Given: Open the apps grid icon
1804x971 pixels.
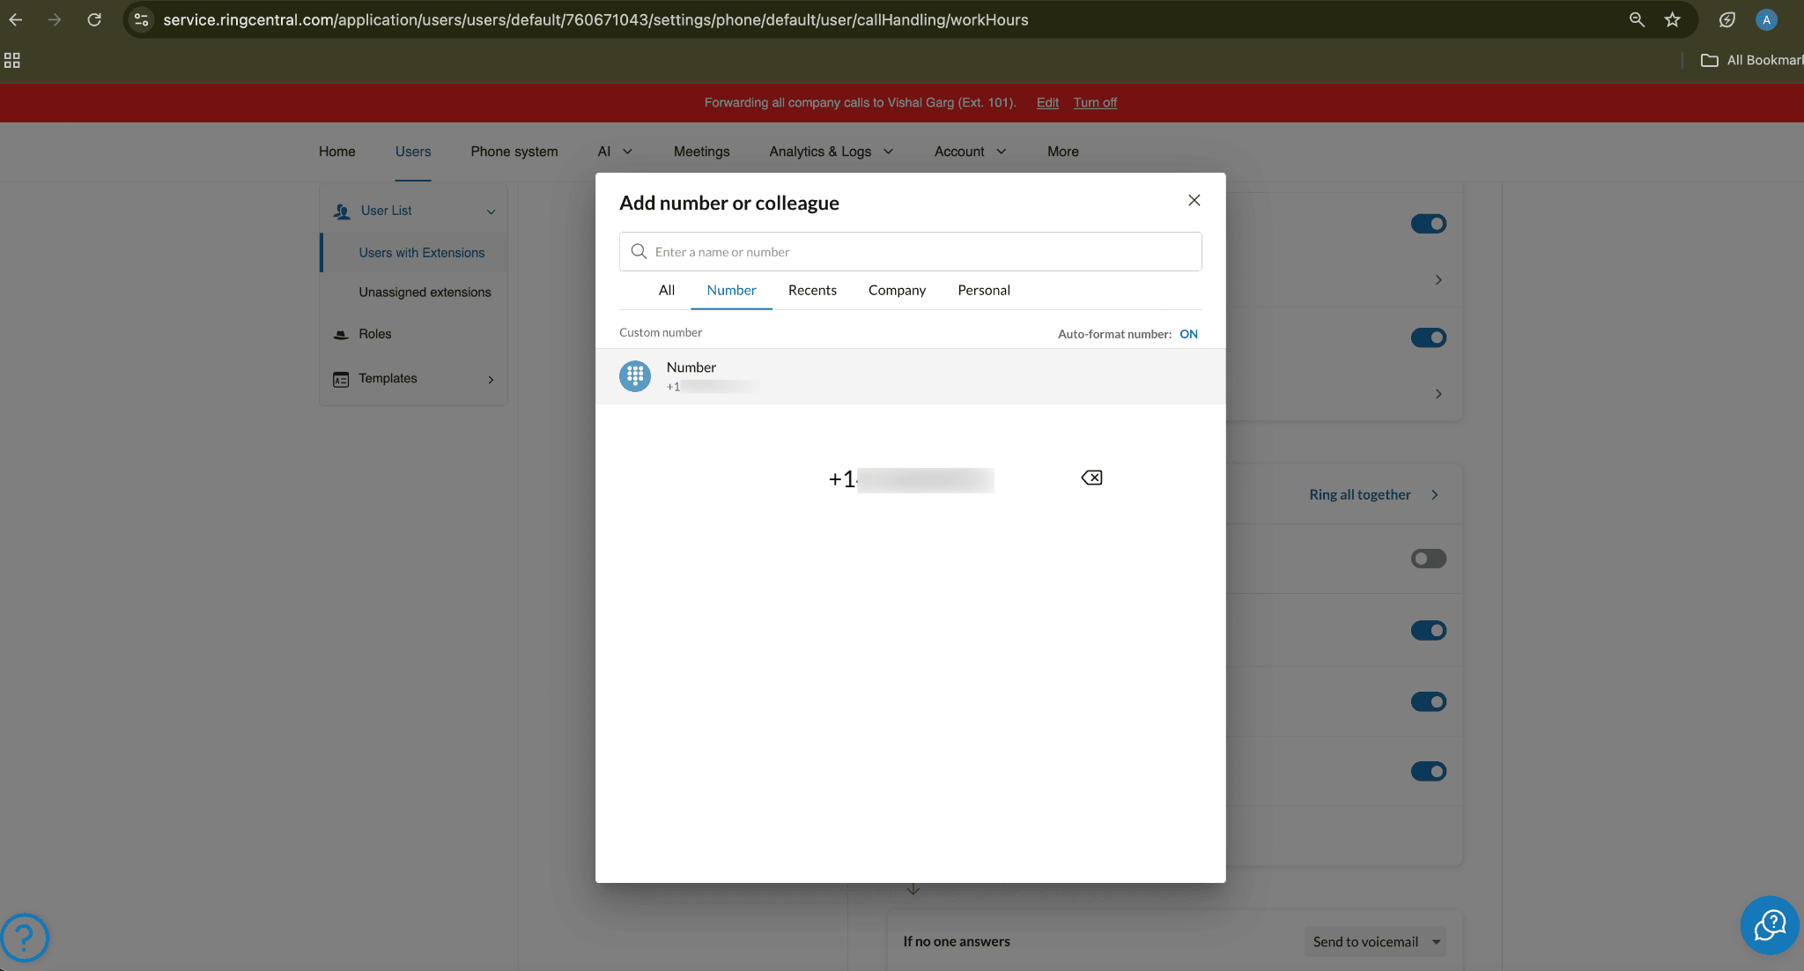Looking at the screenshot, I should click(12, 60).
